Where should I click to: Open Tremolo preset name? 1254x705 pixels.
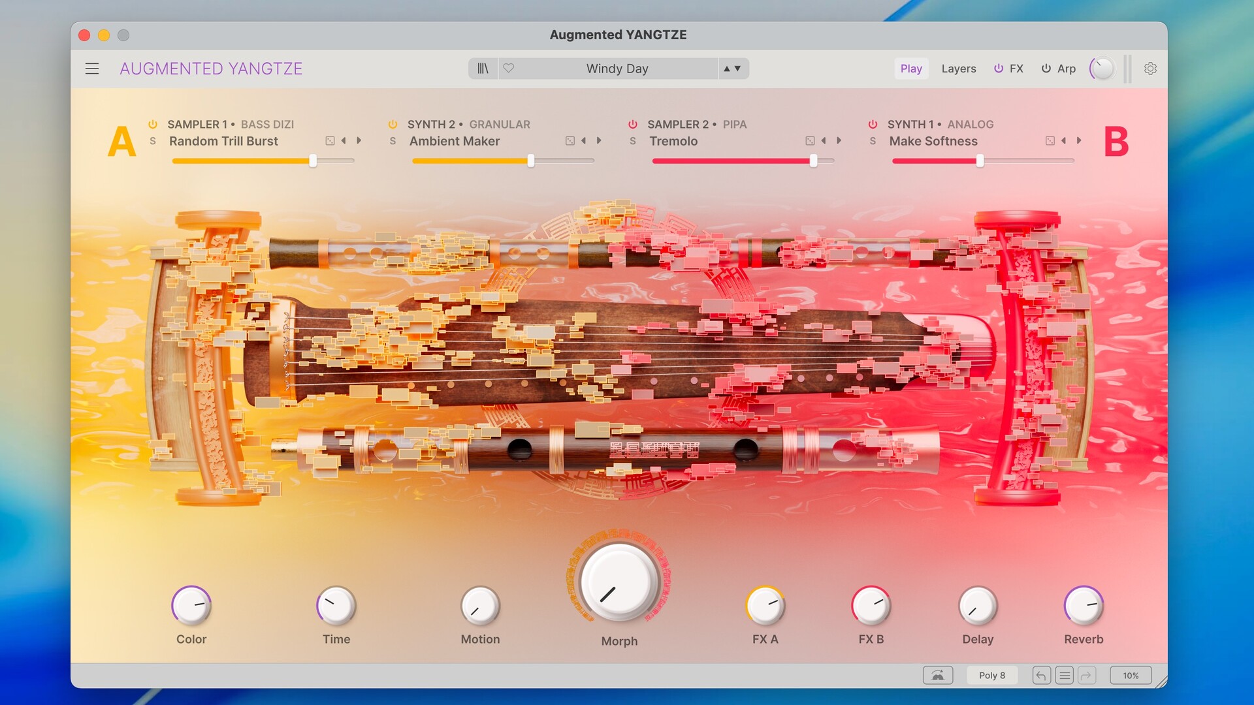[x=673, y=141]
